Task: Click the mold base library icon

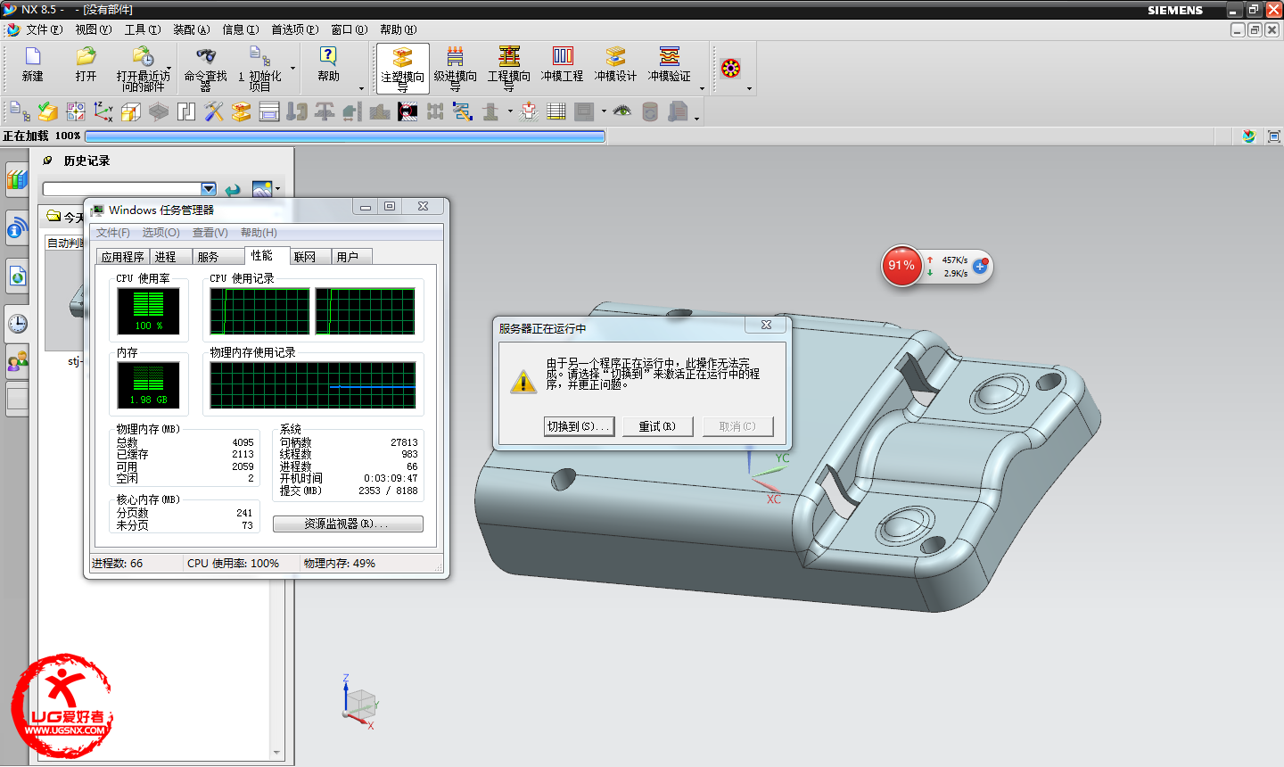Action: point(269,111)
